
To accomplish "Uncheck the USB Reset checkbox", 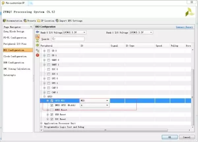I will (52, 115).
